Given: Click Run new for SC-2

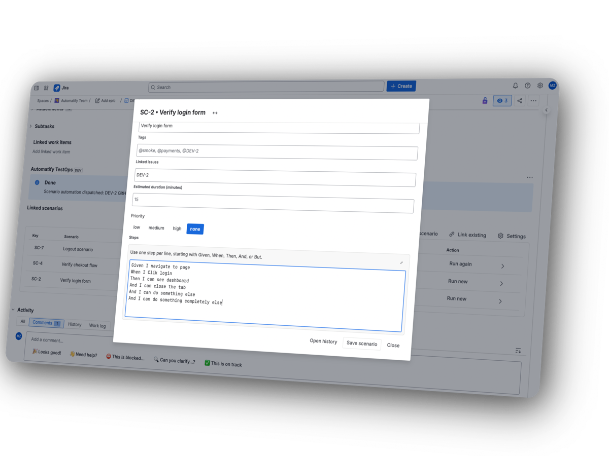Looking at the screenshot, I should tap(457, 298).
